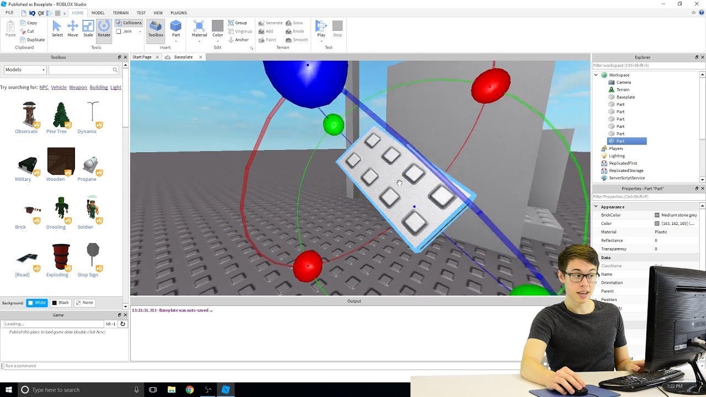The image size is (706, 397).
Task: Pick the Pine Tree model
Action: [x=61, y=117]
